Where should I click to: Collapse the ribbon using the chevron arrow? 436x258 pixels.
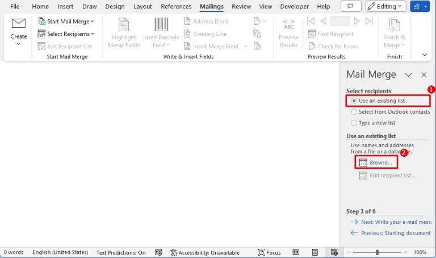click(425, 55)
